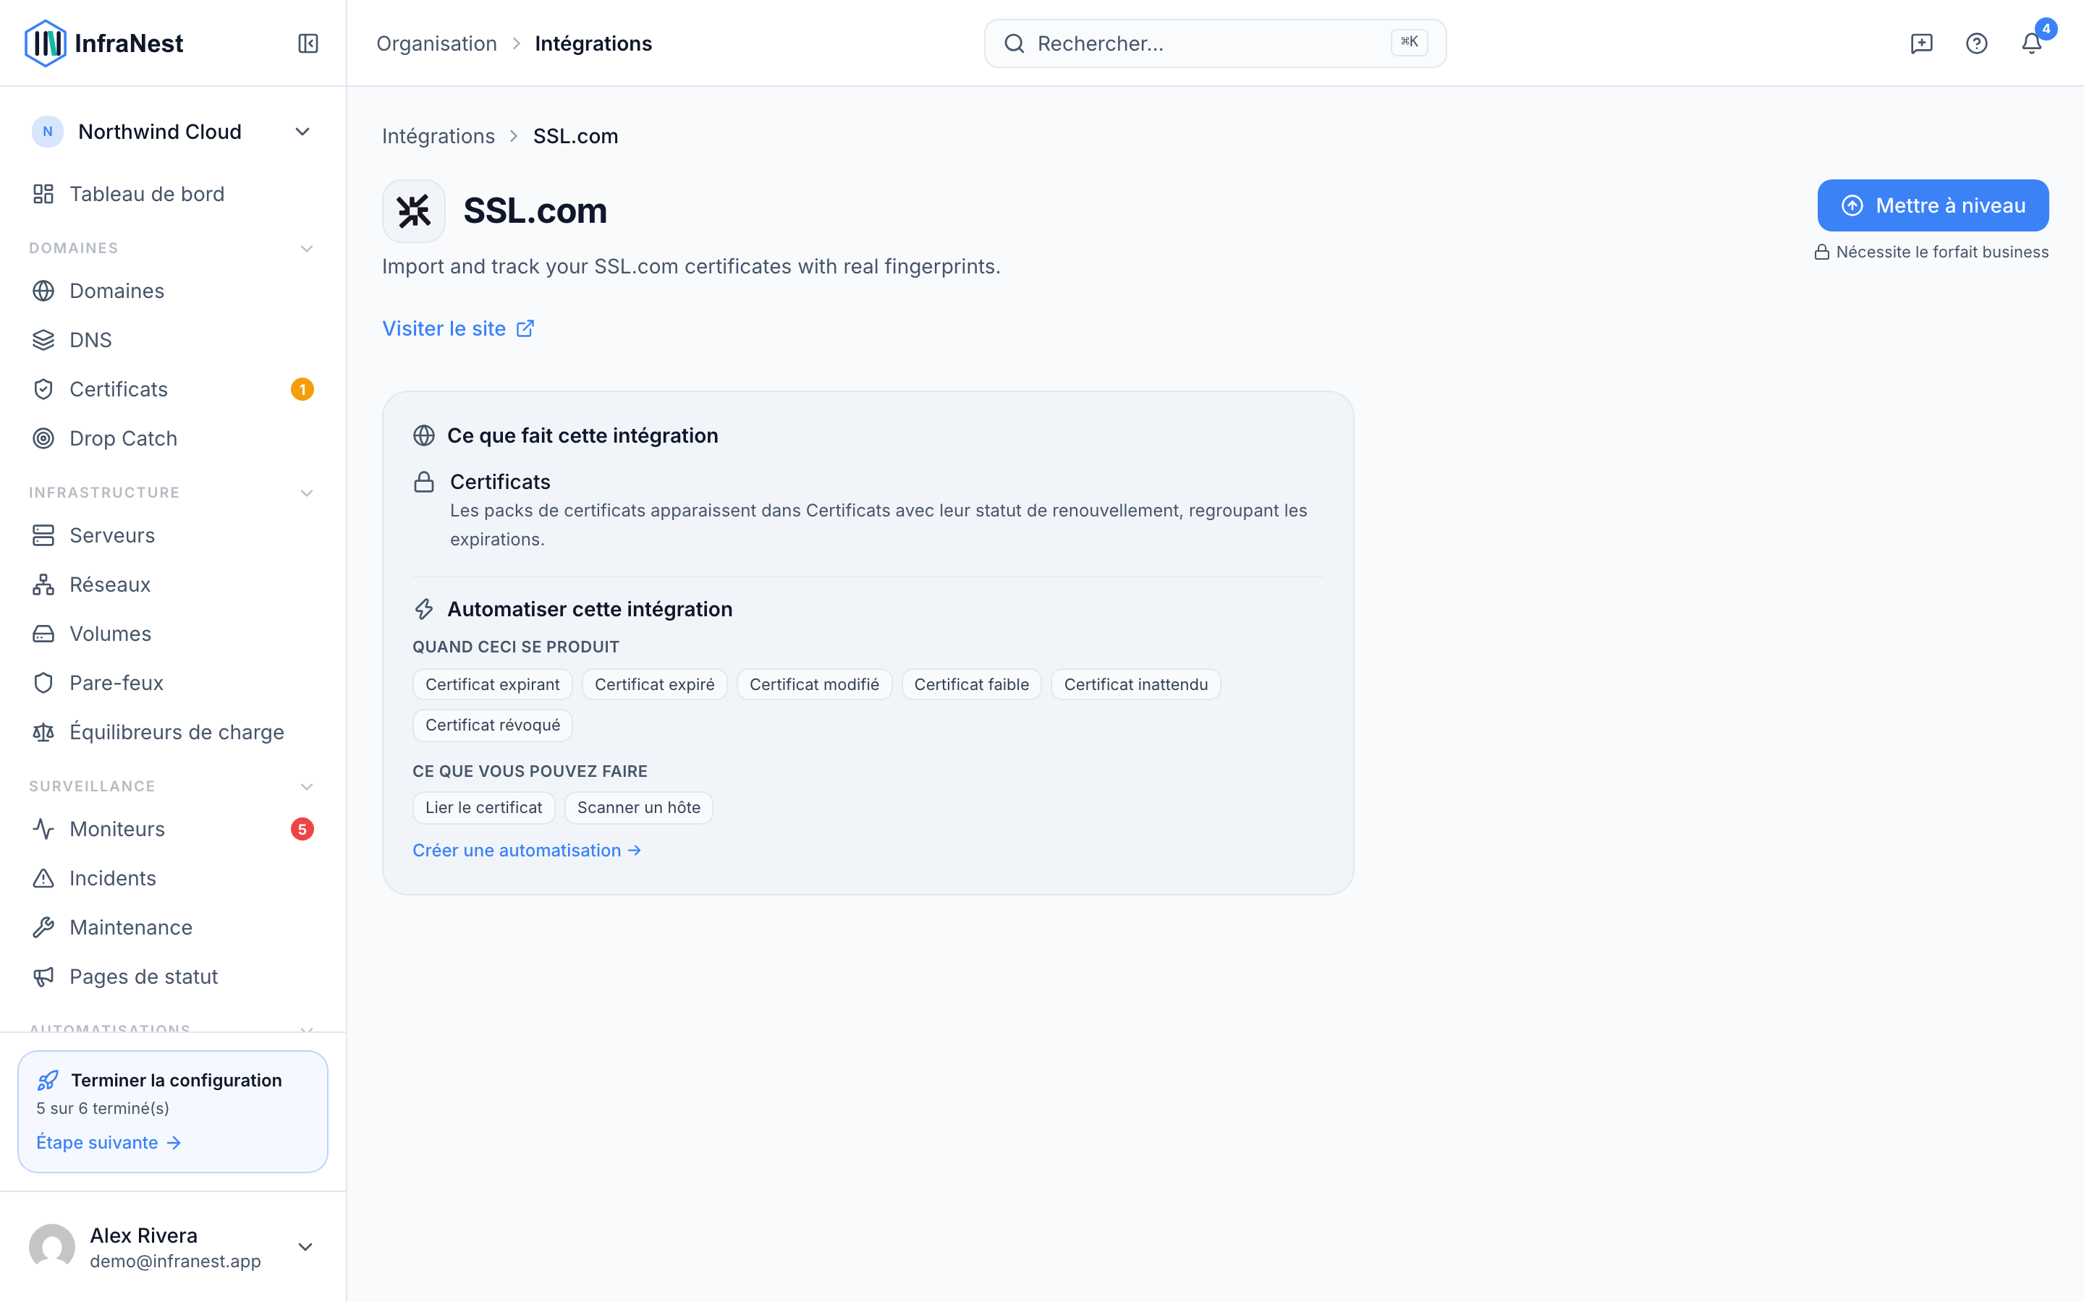Click the DNS layers icon
This screenshot has width=2084, height=1302.
click(x=43, y=340)
